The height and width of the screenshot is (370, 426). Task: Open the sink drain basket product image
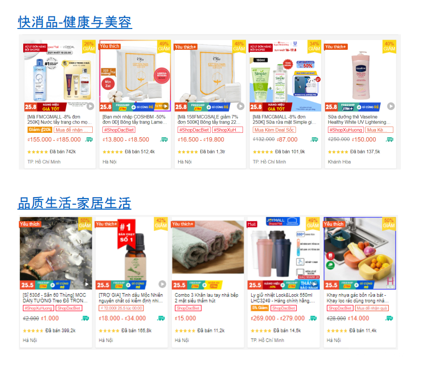pos(360,253)
